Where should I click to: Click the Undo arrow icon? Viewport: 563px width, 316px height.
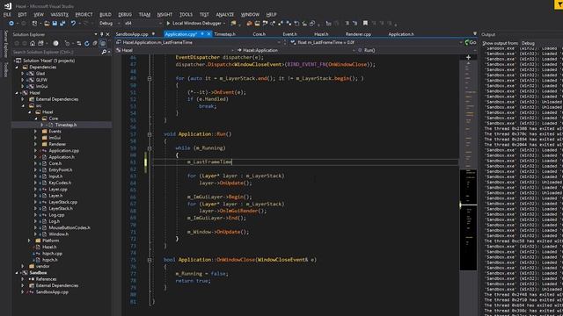(73, 24)
